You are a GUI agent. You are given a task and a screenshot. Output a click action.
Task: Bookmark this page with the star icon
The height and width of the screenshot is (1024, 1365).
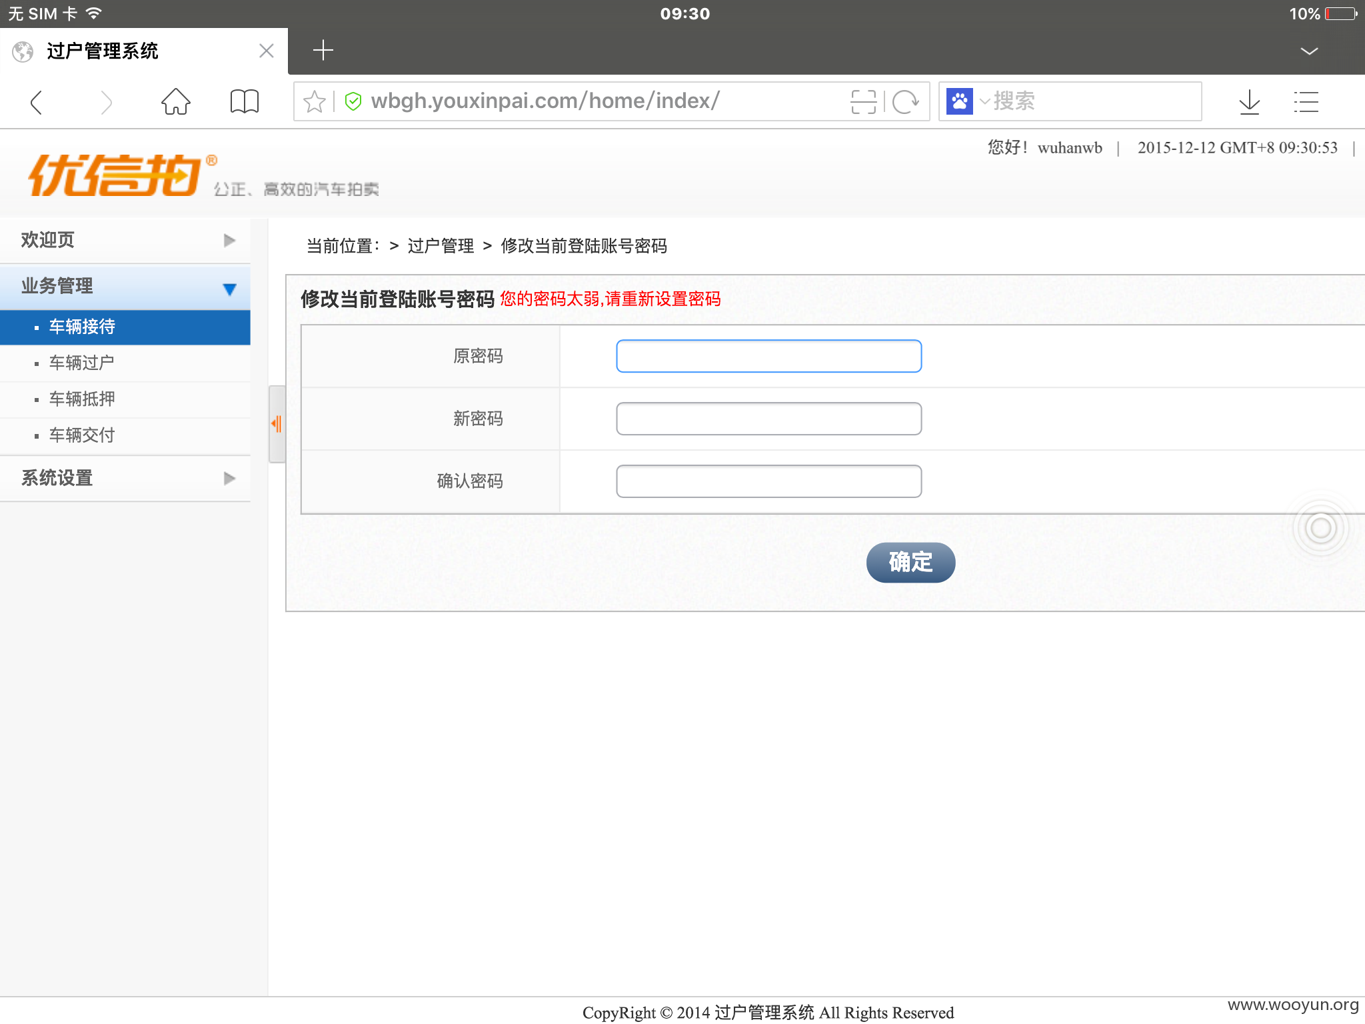pyautogui.click(x=314, y=101)
